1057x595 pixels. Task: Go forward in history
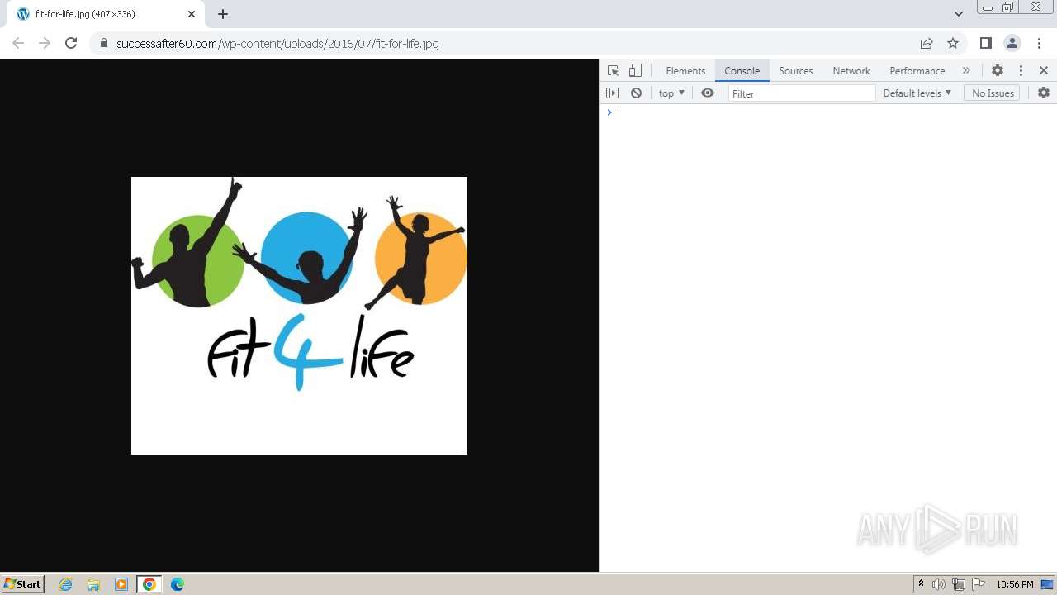(x=45, y=43)
